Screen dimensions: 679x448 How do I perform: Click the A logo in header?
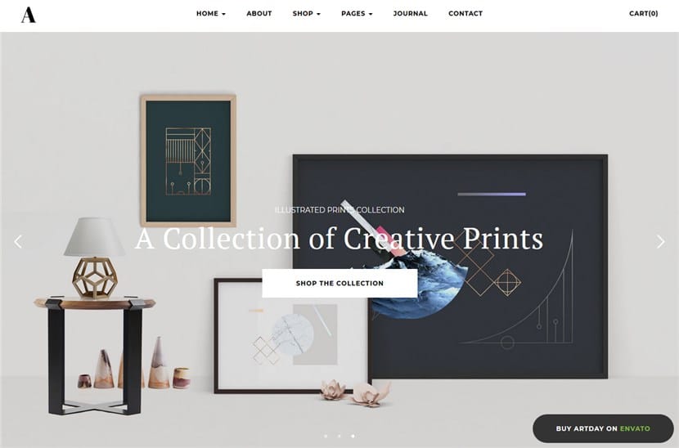click(x=28, y=15)
